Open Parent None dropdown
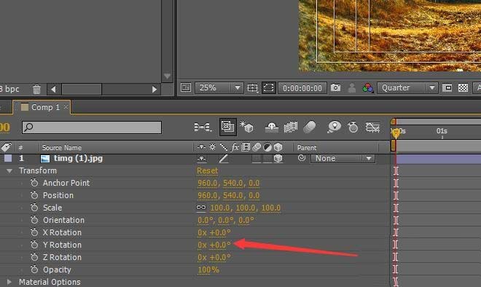Image resolution: width=481 pixels, height=287 pixels. pyautogui.click(x=343, y=159)
